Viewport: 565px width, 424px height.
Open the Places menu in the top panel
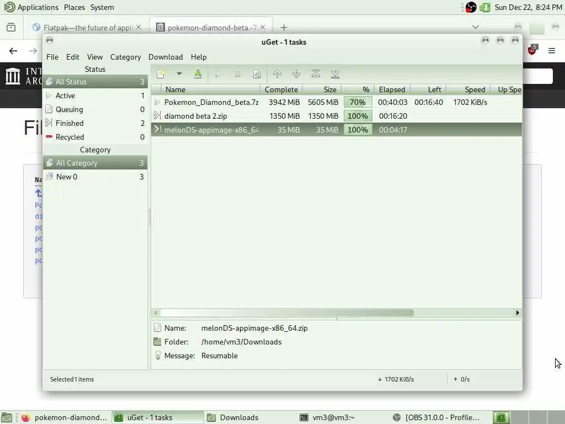[x=74, y=7]
